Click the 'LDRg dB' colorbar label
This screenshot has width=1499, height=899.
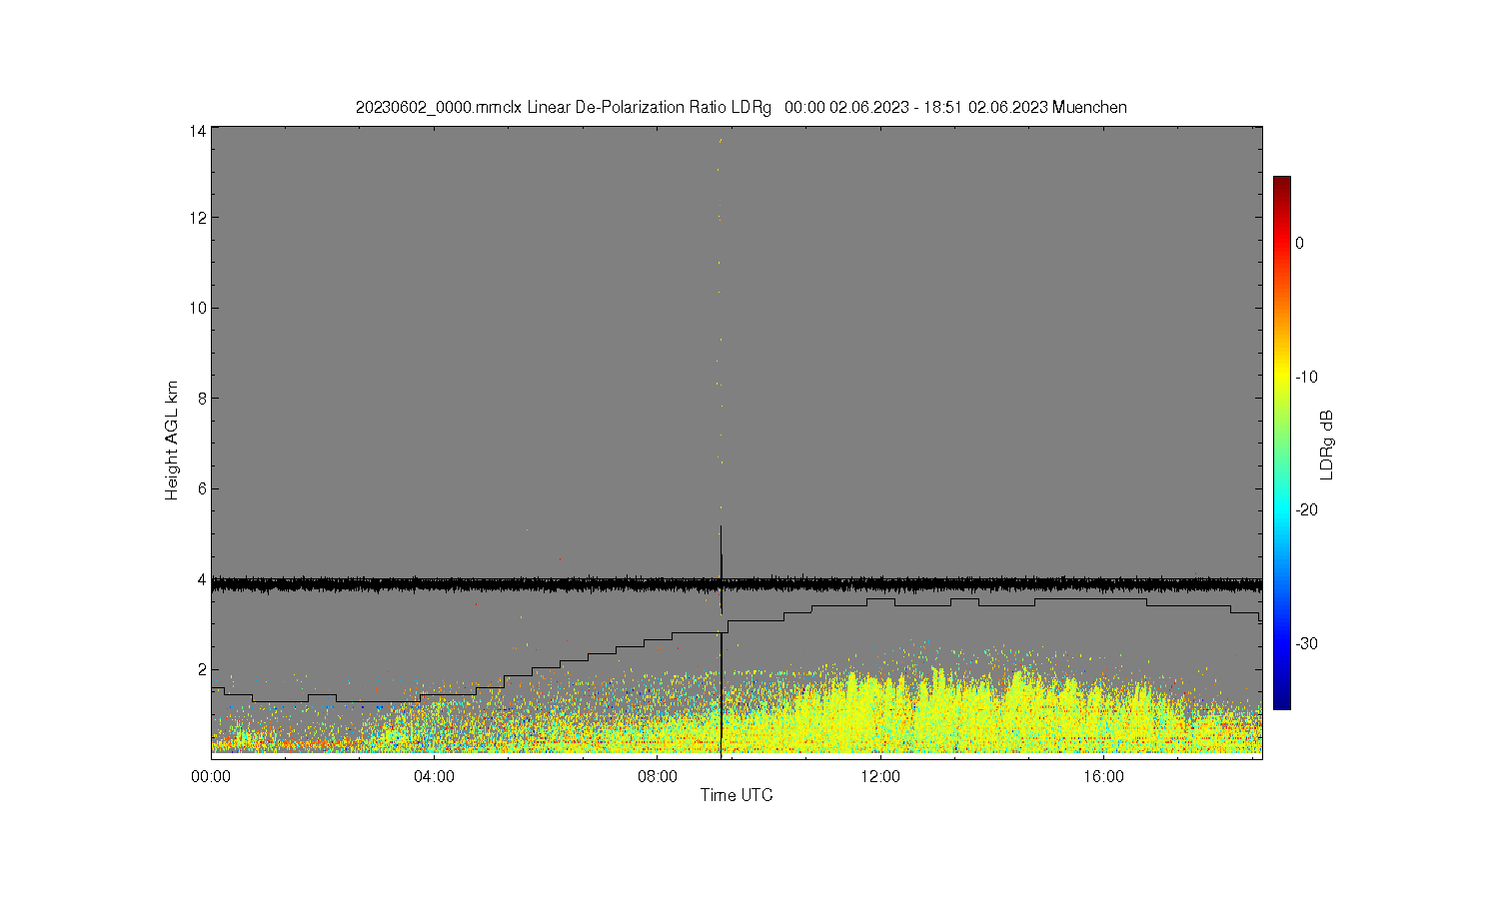tap(1327, 446)
